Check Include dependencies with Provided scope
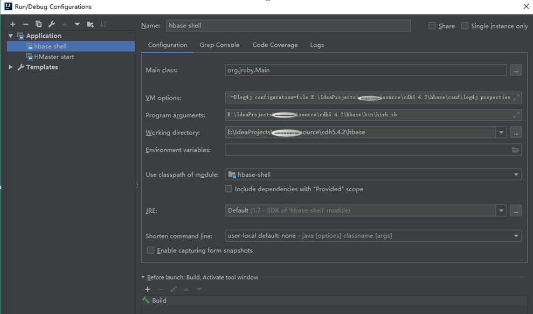The image size is (533, 314). point(229,189)
